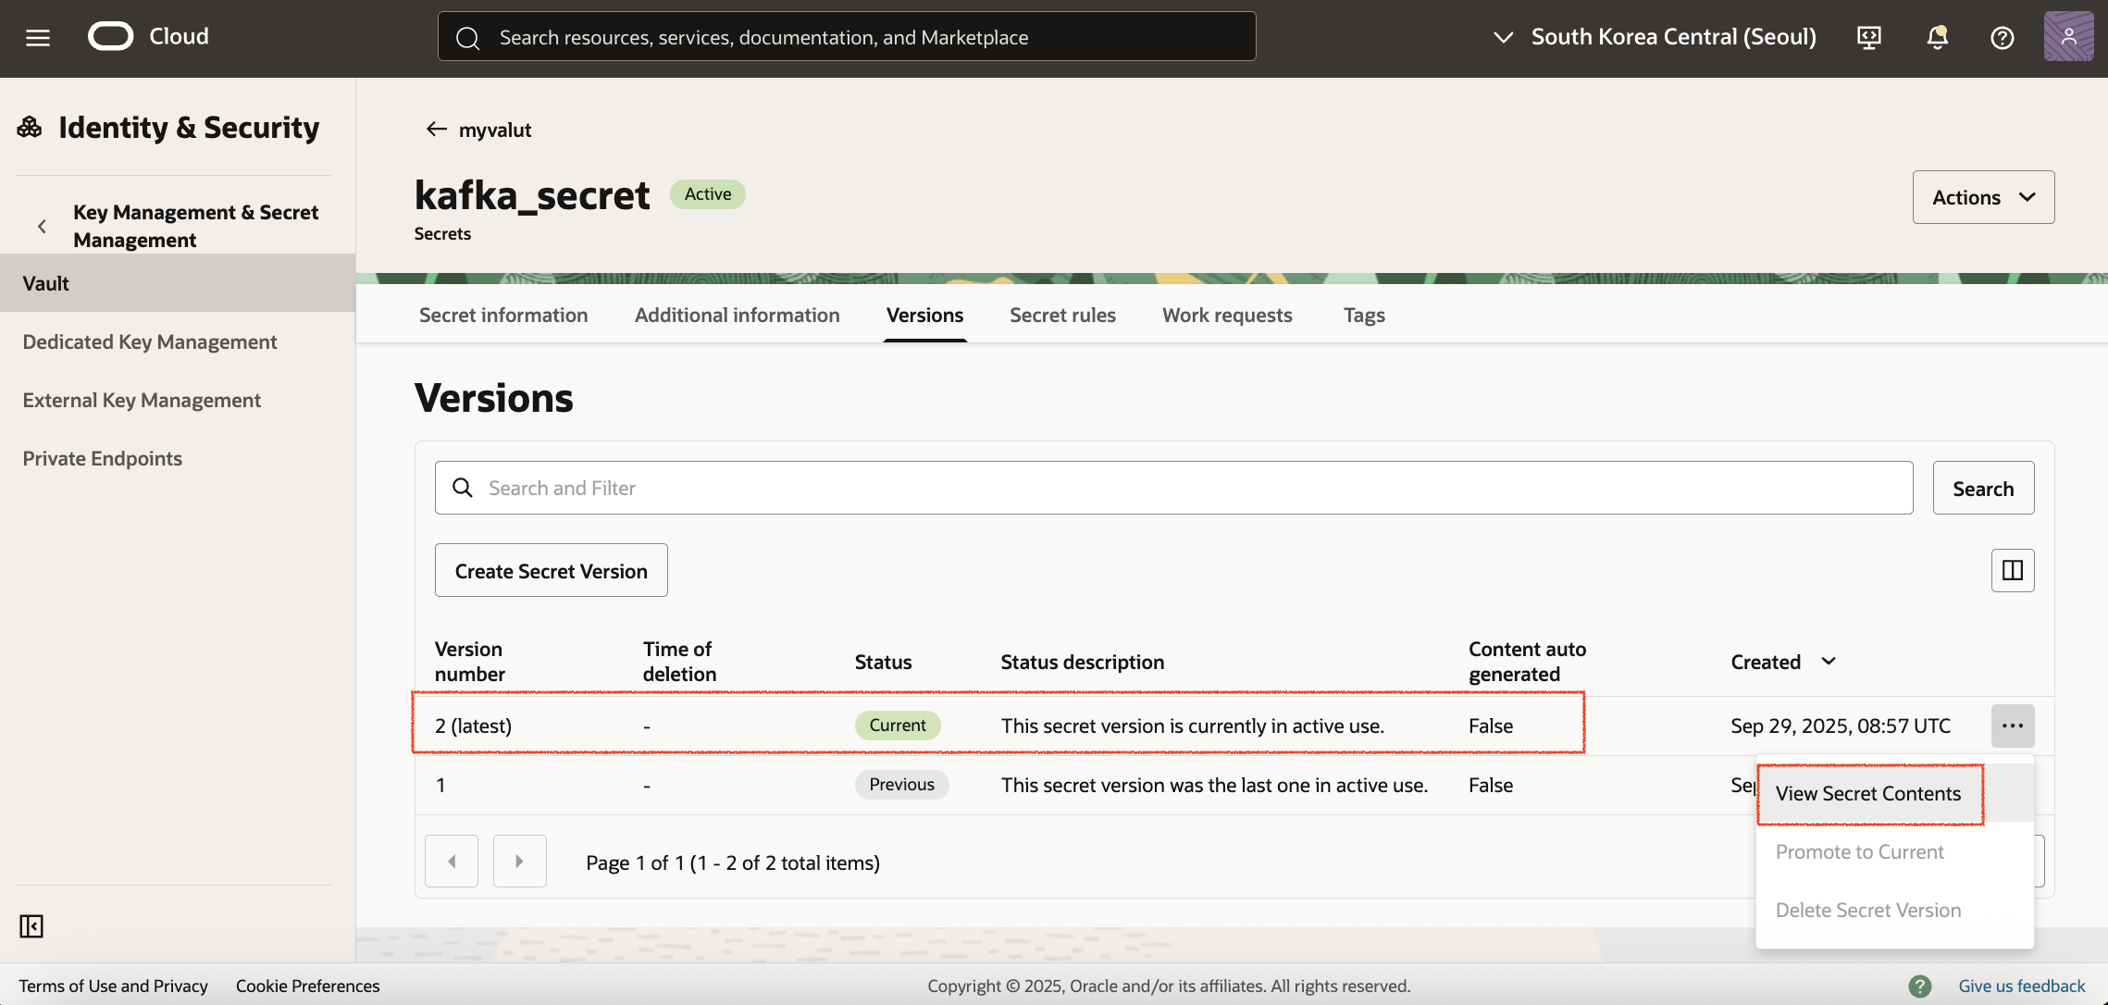The width and height of the screenshot is (2108, 1005).
Task: Click the Active status badge by kafka_secret
Action: coord(707,193)
